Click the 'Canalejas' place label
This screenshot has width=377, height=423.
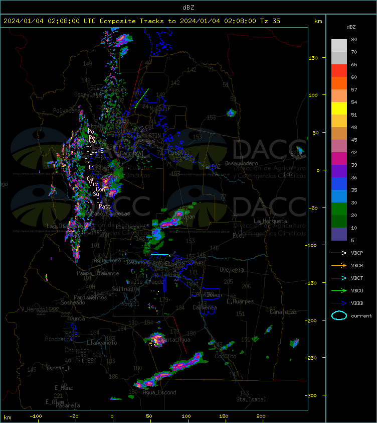tap(283, 312)
